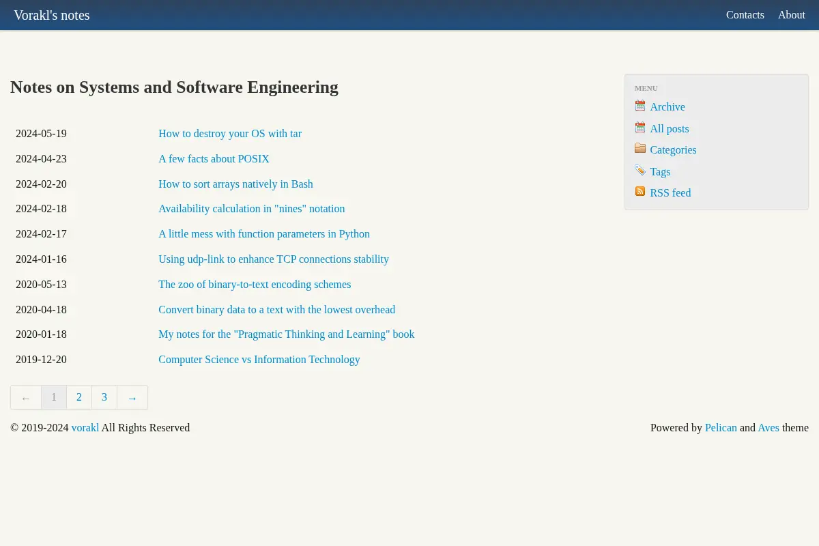Click the folder icon beside Categories
The image size is (819, 546).
[x=640, y=148]
